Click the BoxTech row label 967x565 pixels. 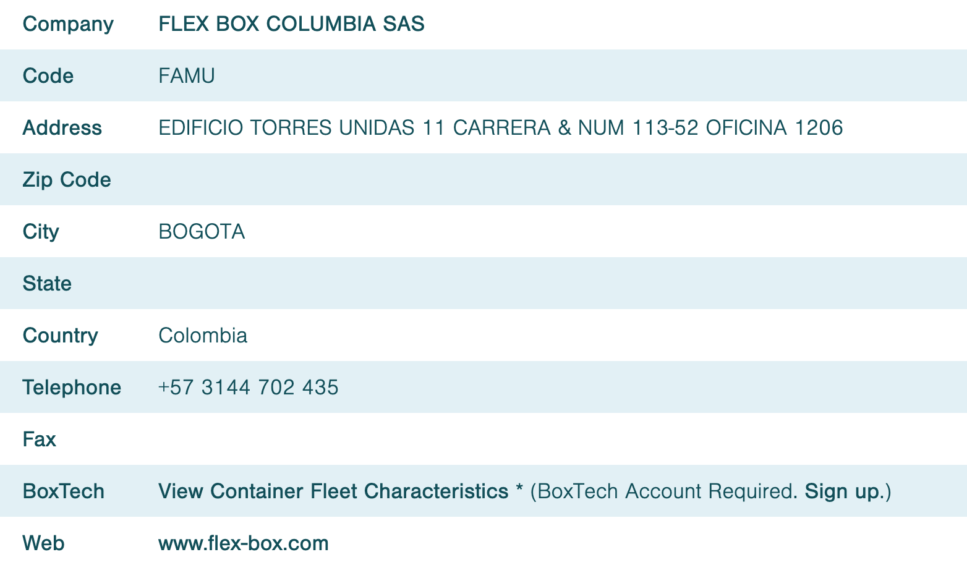[x=63, y=491]
